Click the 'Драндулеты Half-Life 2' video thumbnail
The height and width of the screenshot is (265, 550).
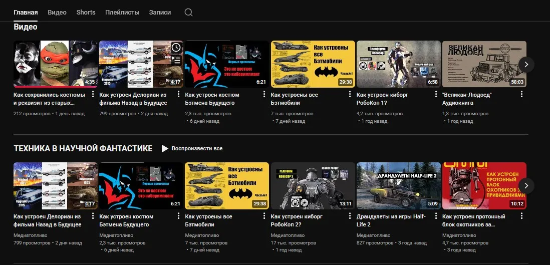[x=398, y=185]
